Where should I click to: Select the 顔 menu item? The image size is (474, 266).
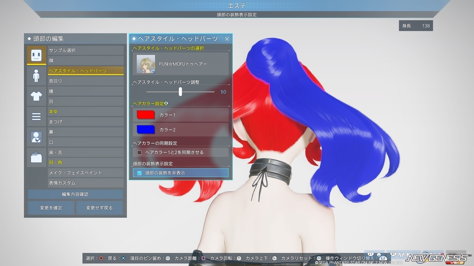86,61
